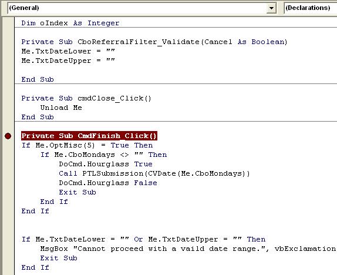
Task: Place cursor on Me.TxtDateLower assignment line
Action: point(68,52)
